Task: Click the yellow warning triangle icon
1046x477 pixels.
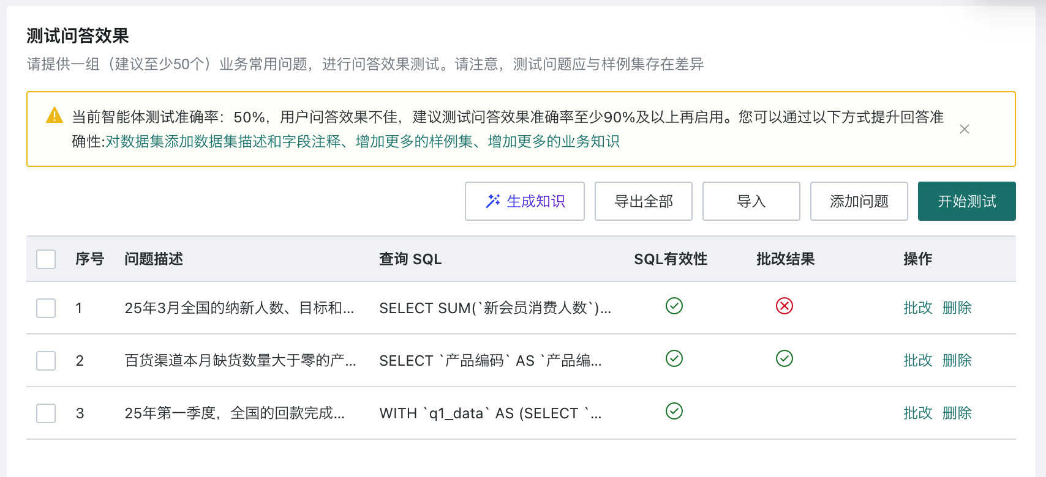Action: tap(55, 115)
